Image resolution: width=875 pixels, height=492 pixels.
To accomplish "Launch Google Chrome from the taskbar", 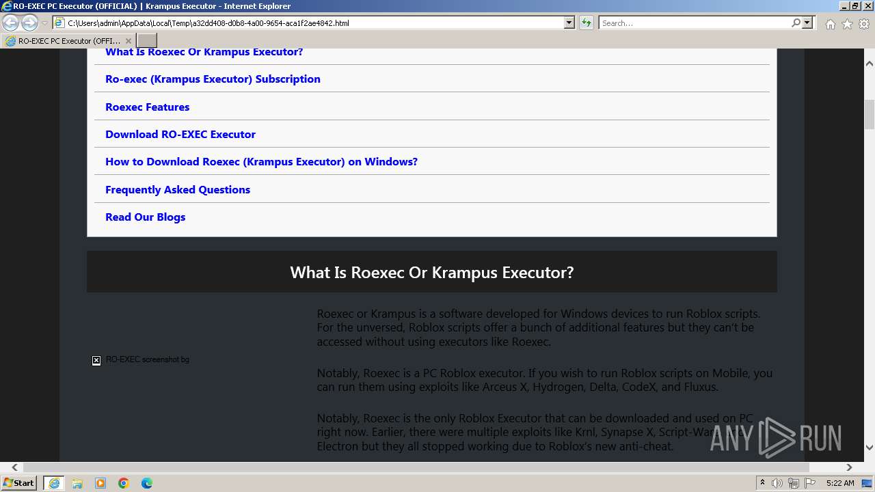I will point(124,483).
